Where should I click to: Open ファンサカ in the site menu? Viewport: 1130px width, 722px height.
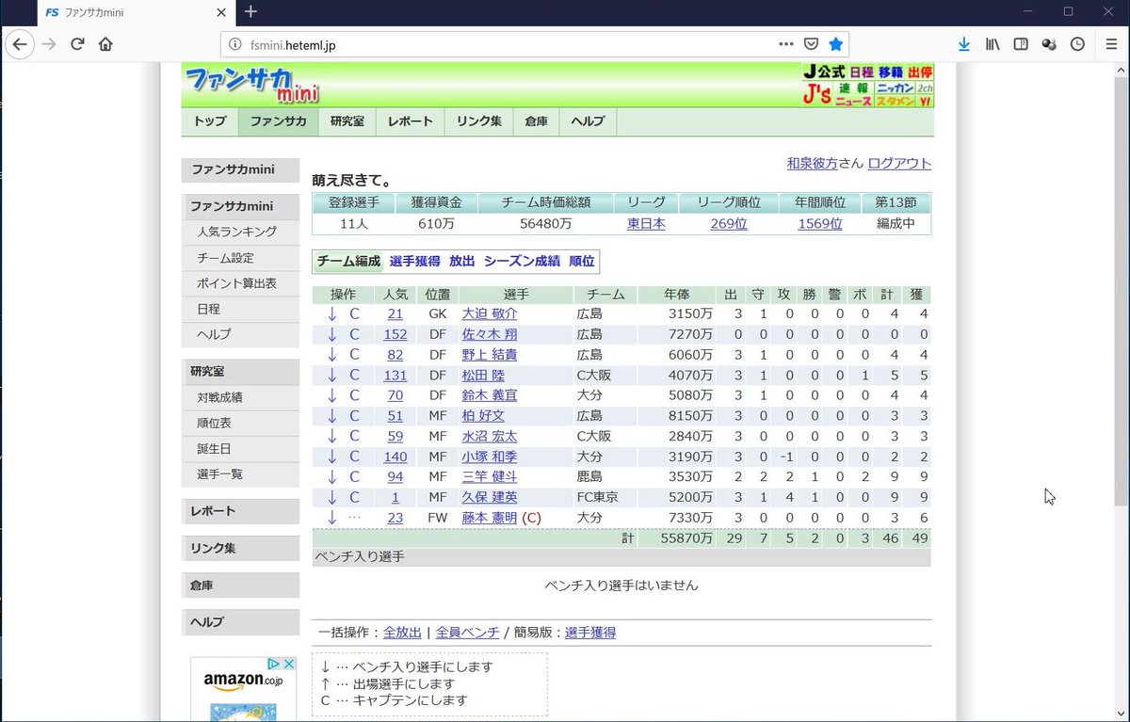pyautogui.click(x=279, y=121)
